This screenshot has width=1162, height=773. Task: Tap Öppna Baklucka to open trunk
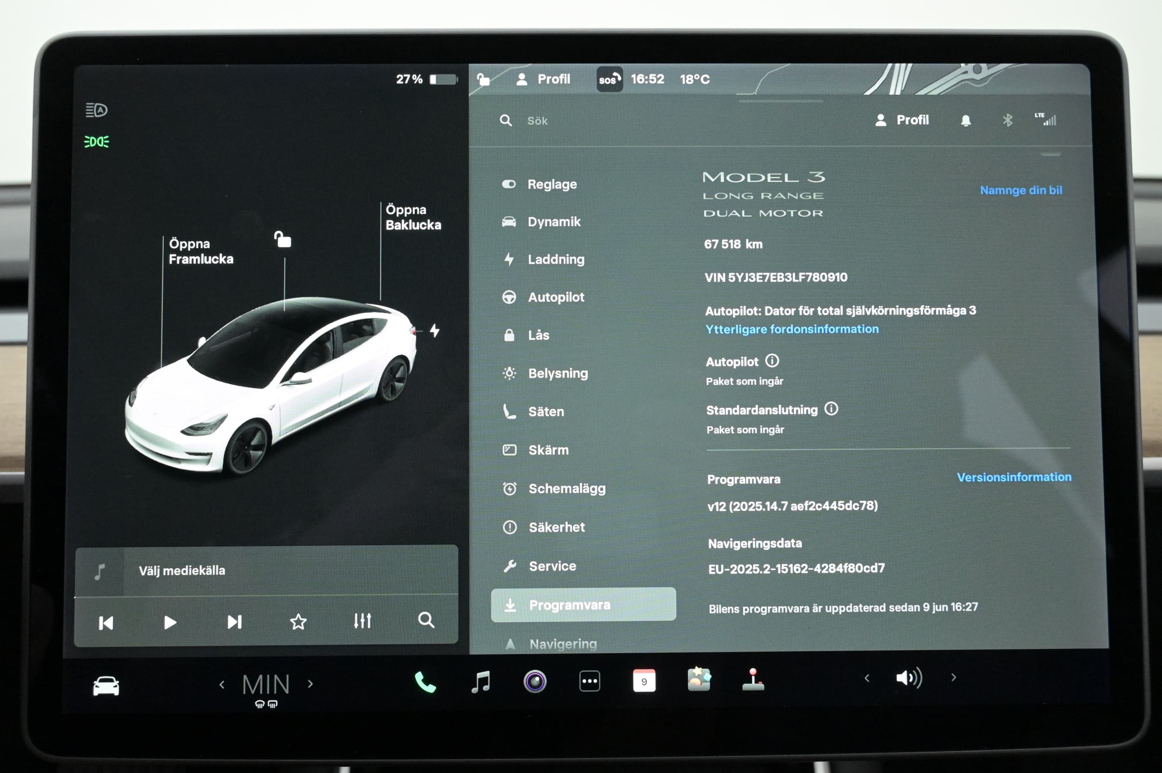[x=413, y=218]
